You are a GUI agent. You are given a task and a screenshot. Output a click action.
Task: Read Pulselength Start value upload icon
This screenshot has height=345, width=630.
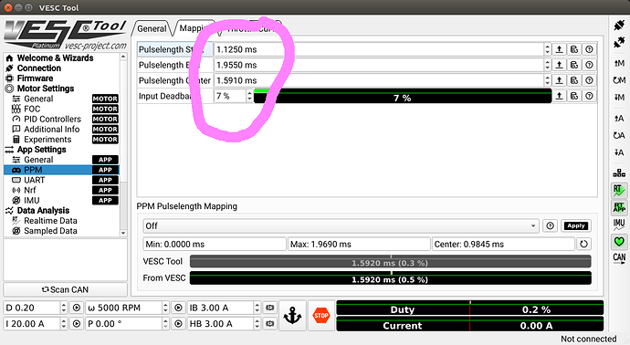pos(560,49)
